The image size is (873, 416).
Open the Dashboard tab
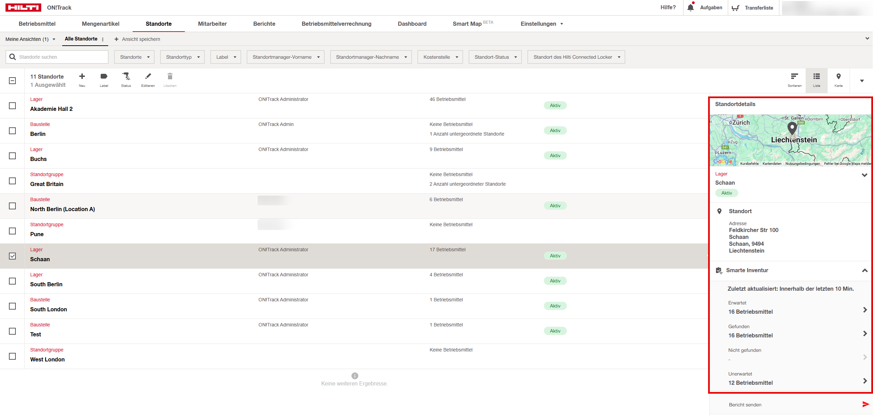412,24
